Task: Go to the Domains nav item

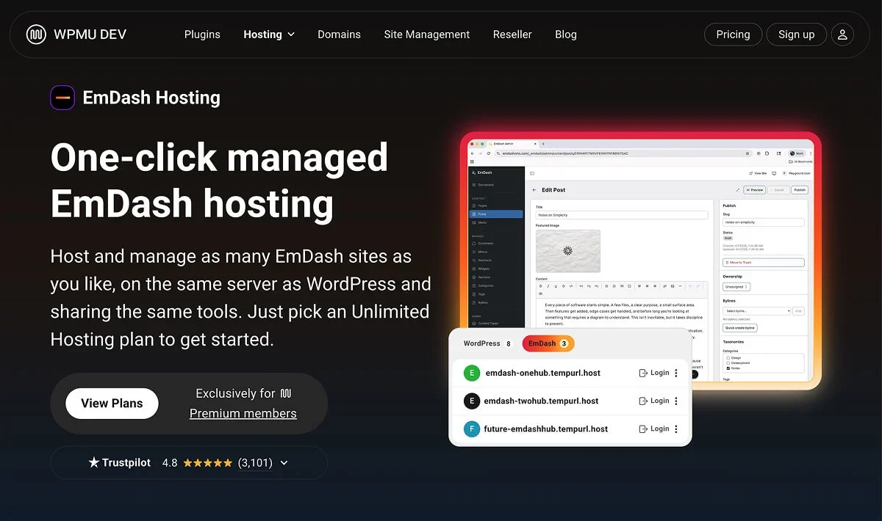Action: [x=339, y=34]
